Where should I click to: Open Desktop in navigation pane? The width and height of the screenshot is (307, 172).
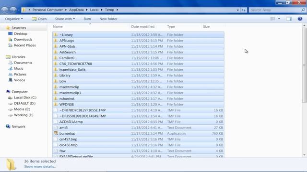coord(21,34)
